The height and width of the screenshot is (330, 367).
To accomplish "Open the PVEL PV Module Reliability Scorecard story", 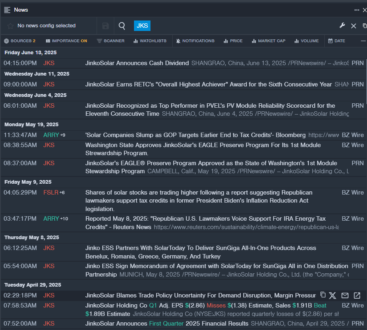I will 210,110.
